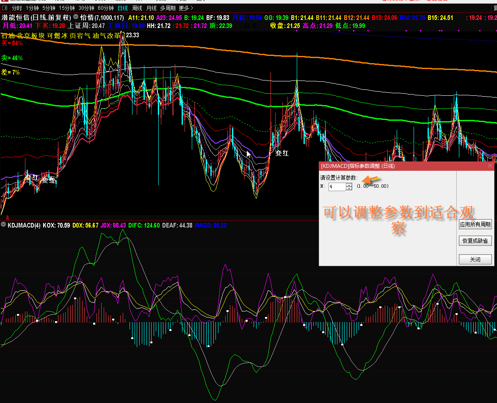Click the B15: 24.51 value
This screenshot has height=403, width=497.
tap(440, 18)
